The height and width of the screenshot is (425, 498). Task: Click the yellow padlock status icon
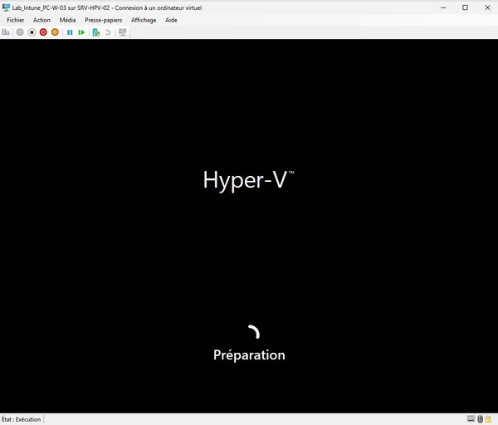pos(488,419)
